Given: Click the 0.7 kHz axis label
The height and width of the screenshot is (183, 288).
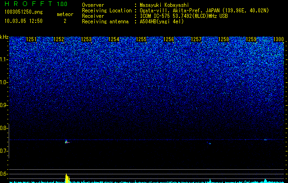Looking at the screenshot, I should 4,151.
